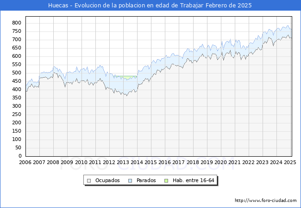Click the 300 y-axis value label
The width and height of the screenshot is (301, 208).
coord(17,106)
